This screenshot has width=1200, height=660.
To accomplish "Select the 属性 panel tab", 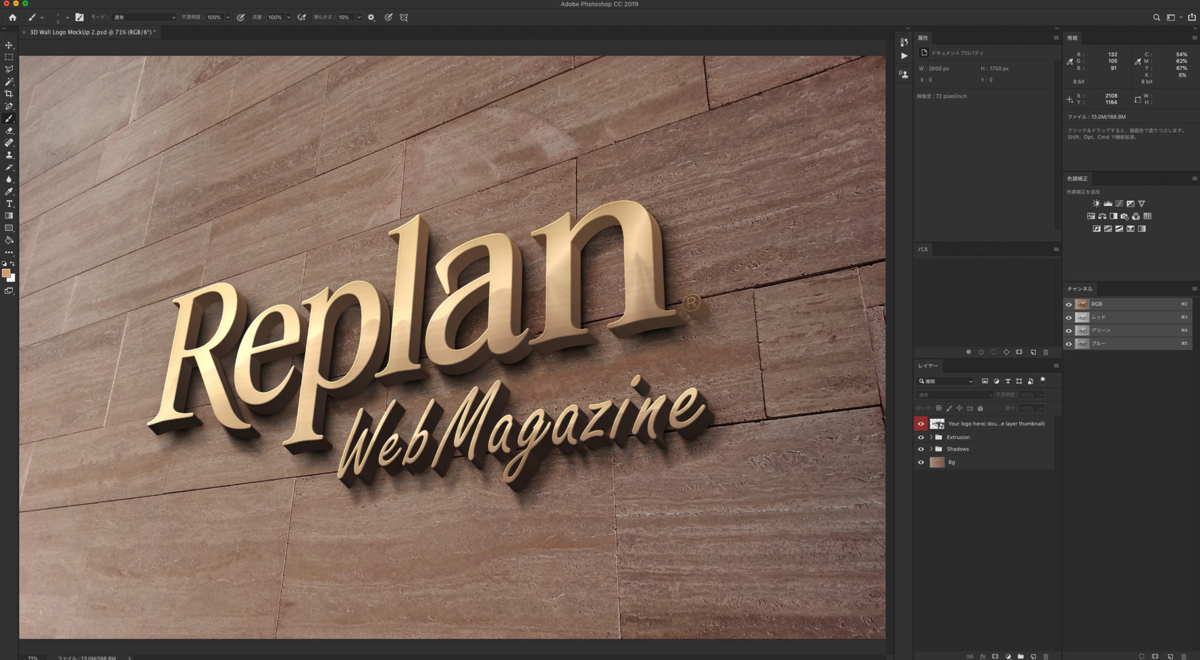I will pos(923,38).
